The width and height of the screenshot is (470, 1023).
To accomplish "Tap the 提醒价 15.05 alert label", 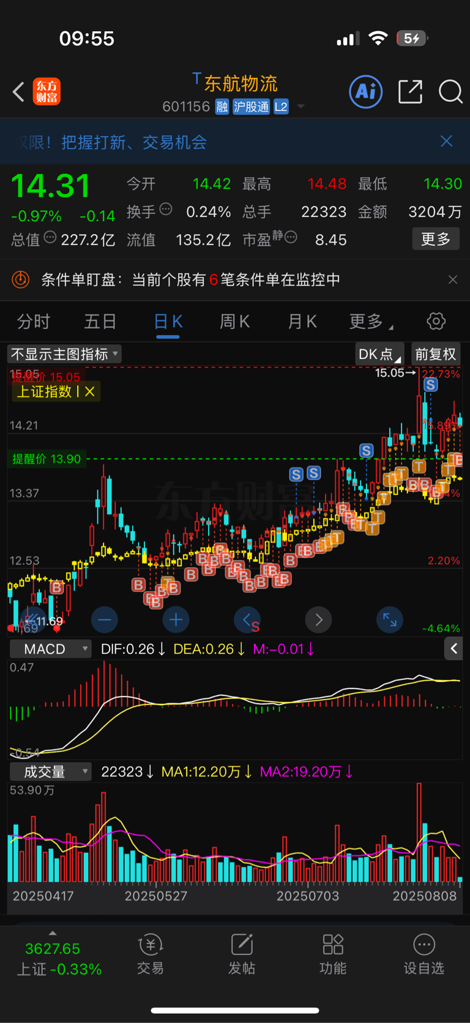I will 47,377.
